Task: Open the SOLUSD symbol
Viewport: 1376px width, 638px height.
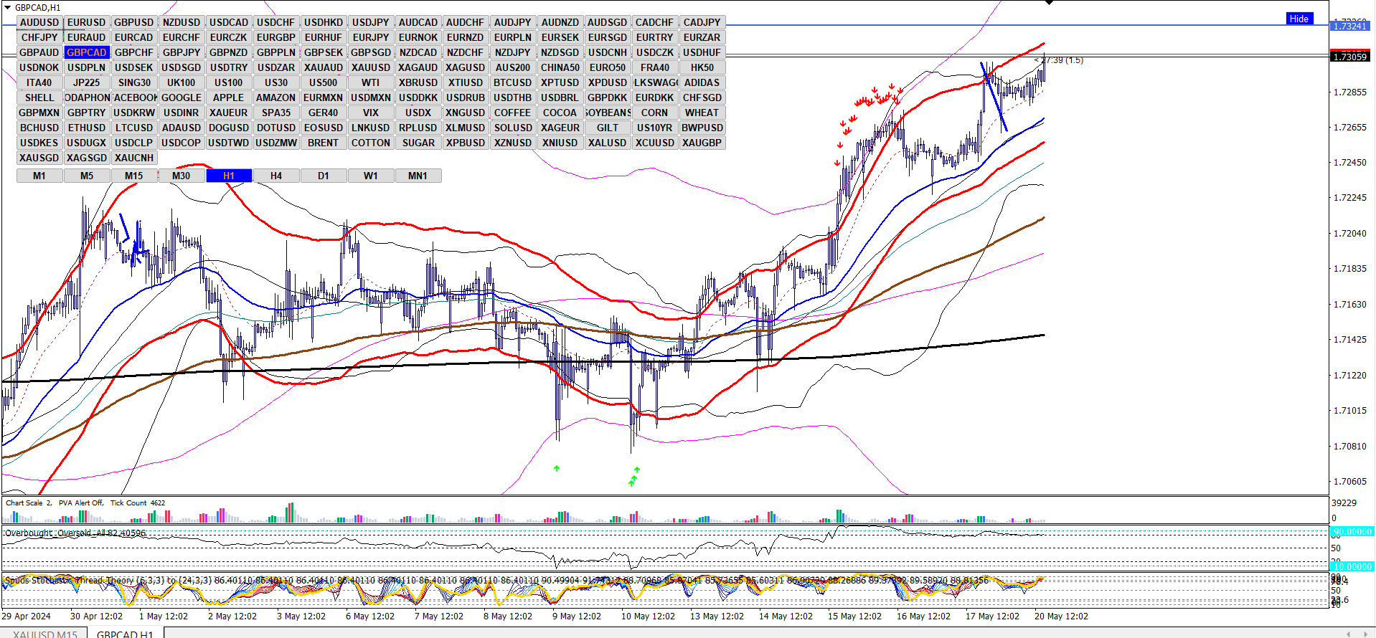Action: click(513, 128)
